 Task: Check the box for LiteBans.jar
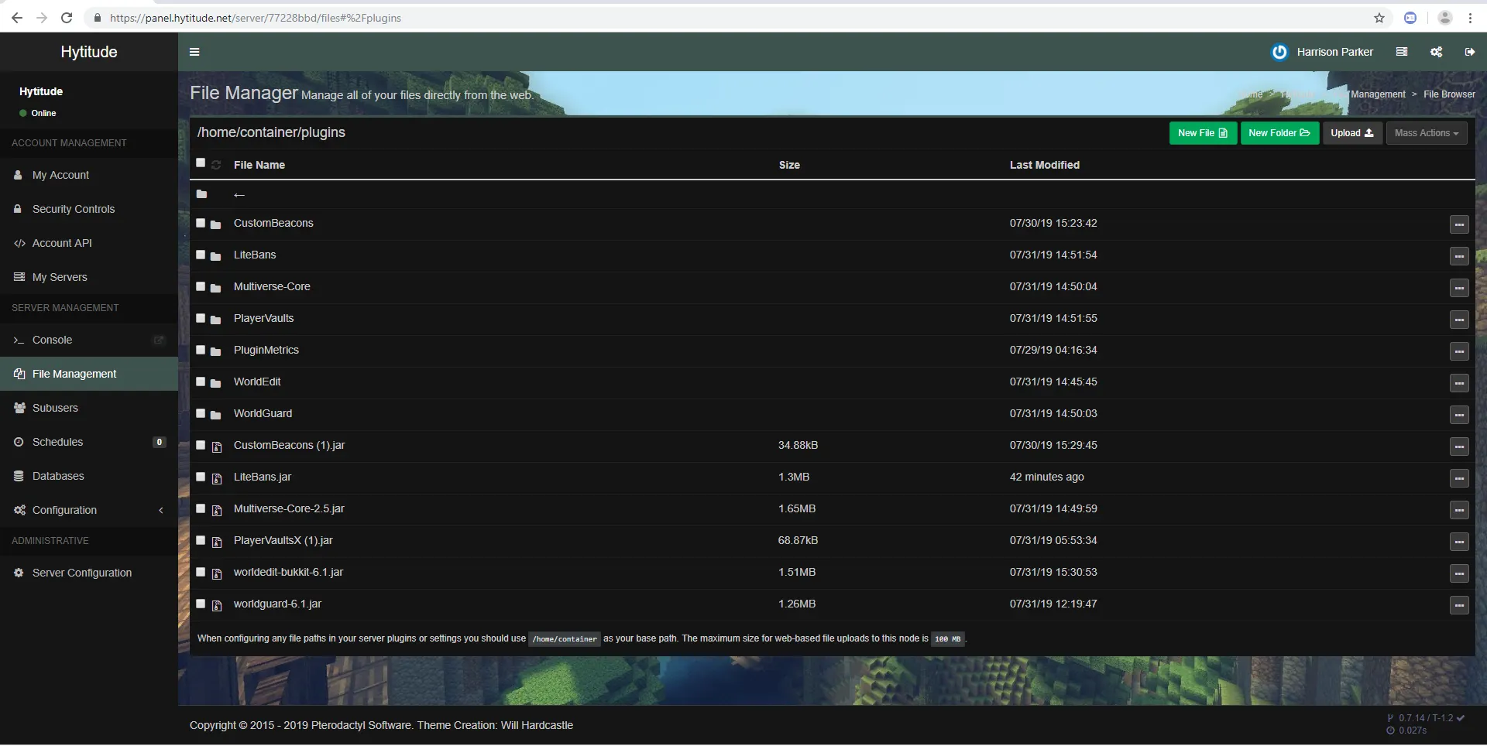click(x=201, y=477)
